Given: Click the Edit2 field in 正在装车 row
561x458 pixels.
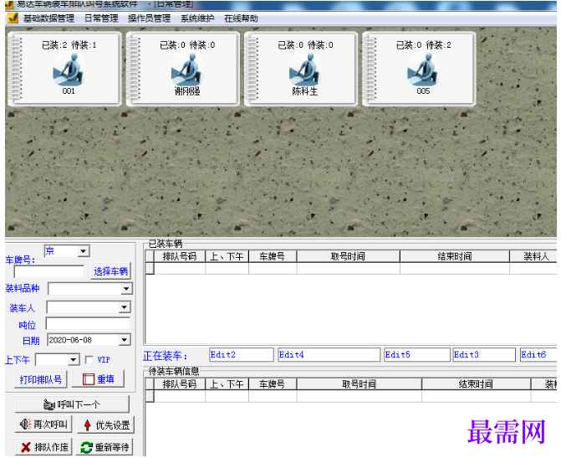Looking at the screenshot, I should (x=242, y=354).
